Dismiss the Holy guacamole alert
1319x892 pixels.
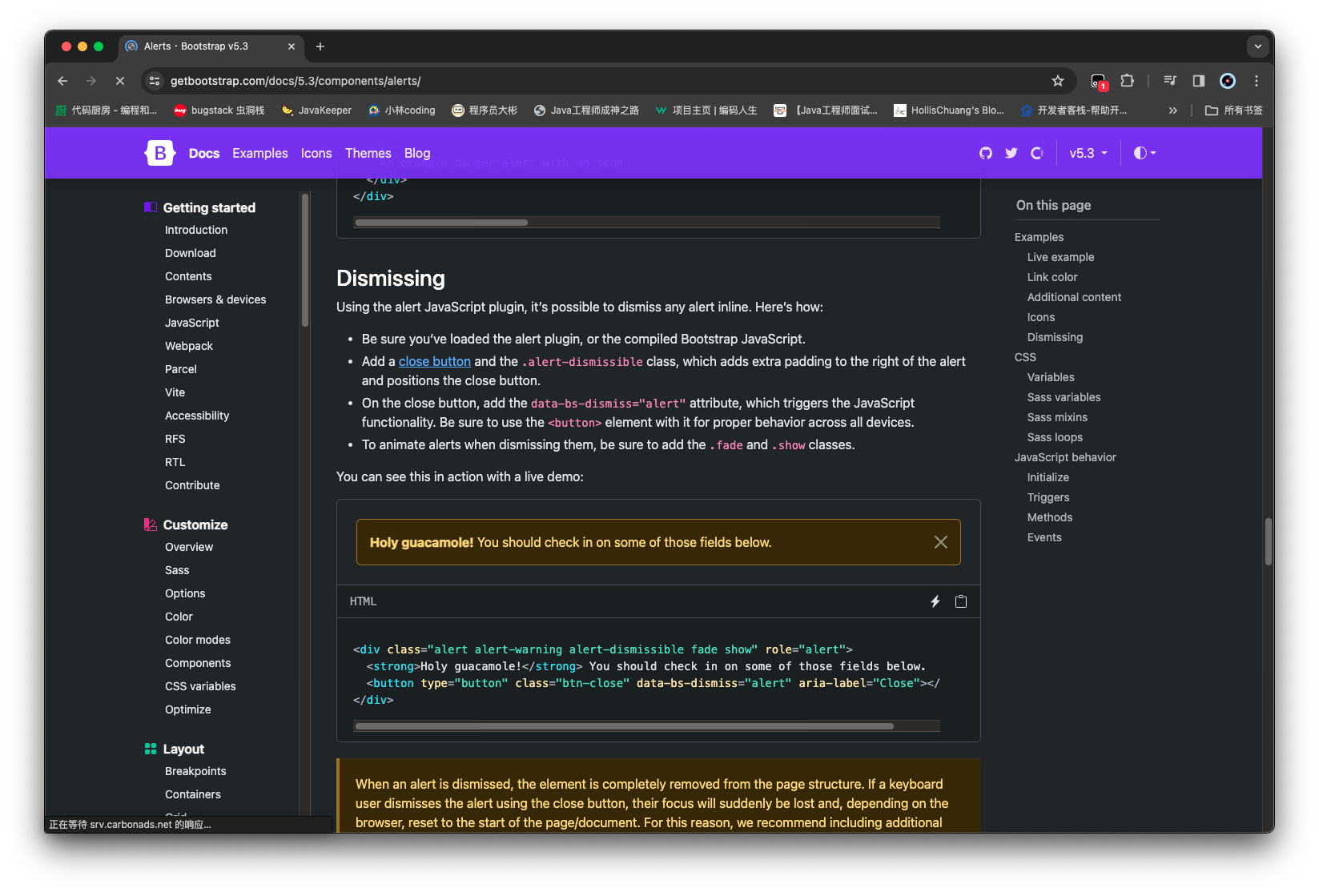(x=941, y=542)
